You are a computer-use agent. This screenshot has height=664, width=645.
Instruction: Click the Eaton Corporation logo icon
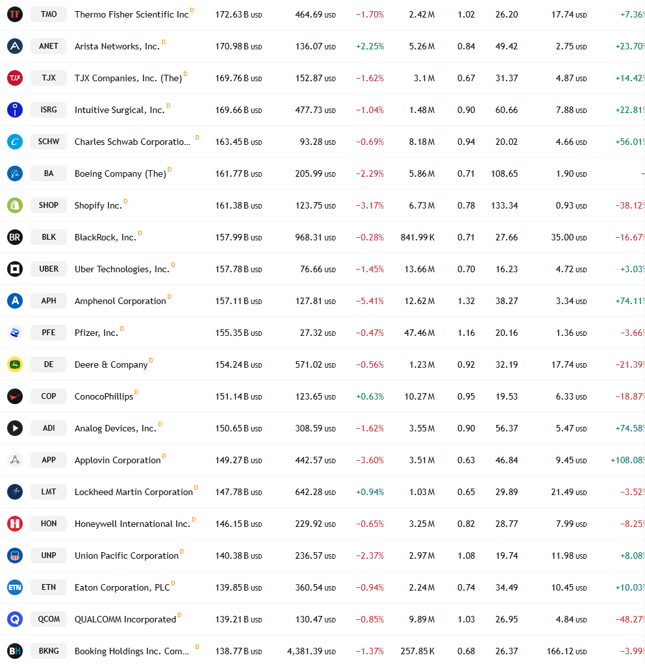point(15,587)
